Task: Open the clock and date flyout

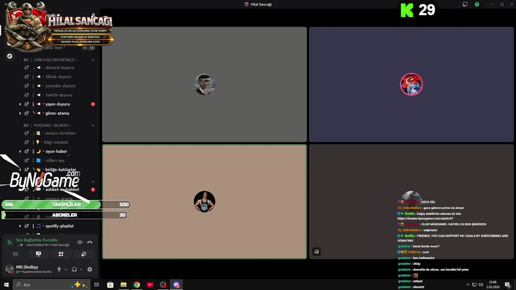Action: click(x=493, y=285)
